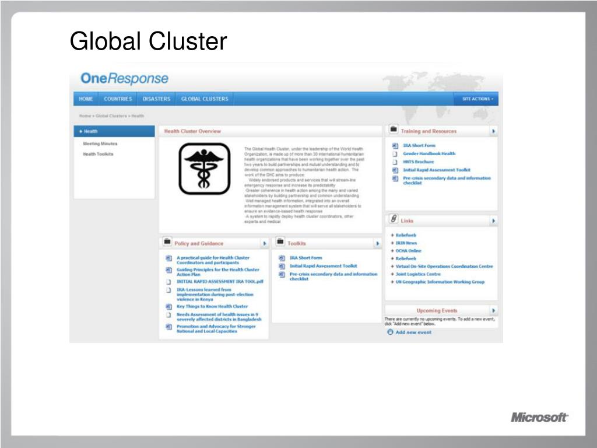Click the Add new event icon
The height and width of the screenshot is (448, 597).
(x=390, y=332)
